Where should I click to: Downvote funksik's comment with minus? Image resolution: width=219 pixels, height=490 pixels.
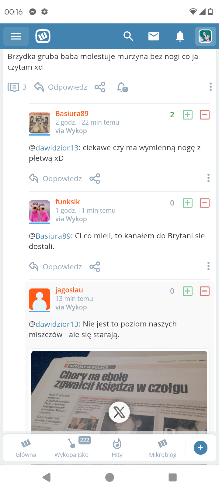205,203
